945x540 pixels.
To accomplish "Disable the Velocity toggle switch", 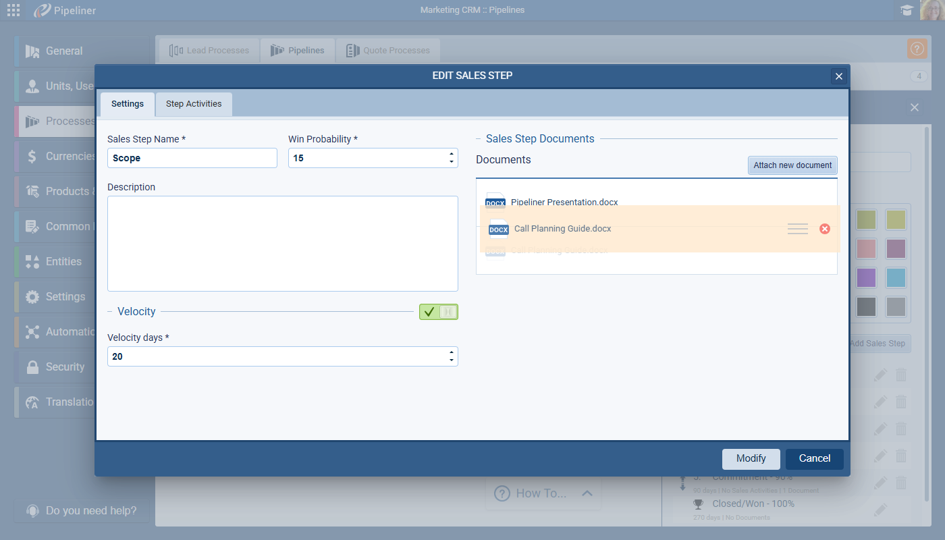I will (x=438, y=312).
